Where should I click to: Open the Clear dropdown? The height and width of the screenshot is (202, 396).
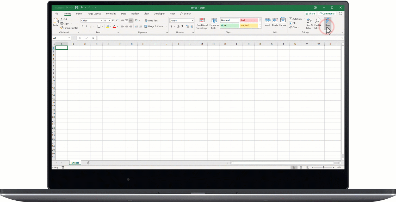tap(294, 27)
